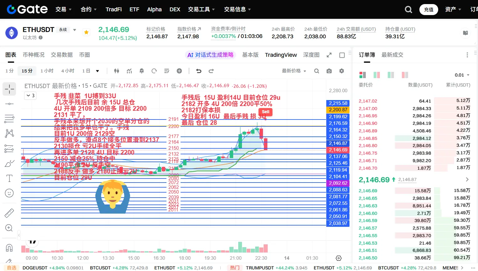This screenshot has width=478, height=271.
Task: Open the candlestick chart type menu
Action: 117,71
